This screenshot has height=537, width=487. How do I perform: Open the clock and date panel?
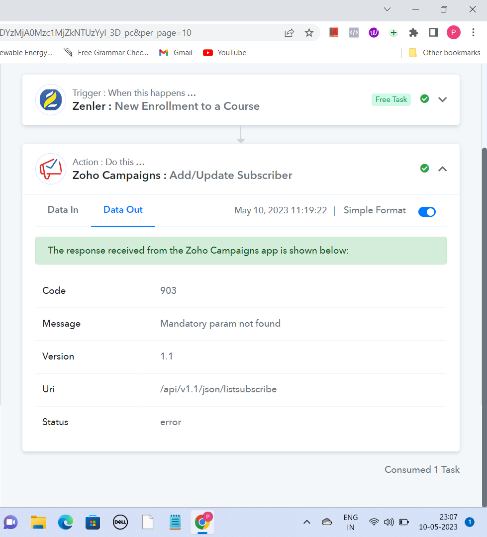pyautogui.click(x=438, y=522)
